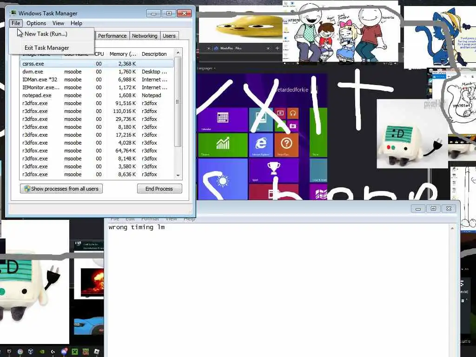
Task: Switch to the Networking tab
Action: pos(145,36)
